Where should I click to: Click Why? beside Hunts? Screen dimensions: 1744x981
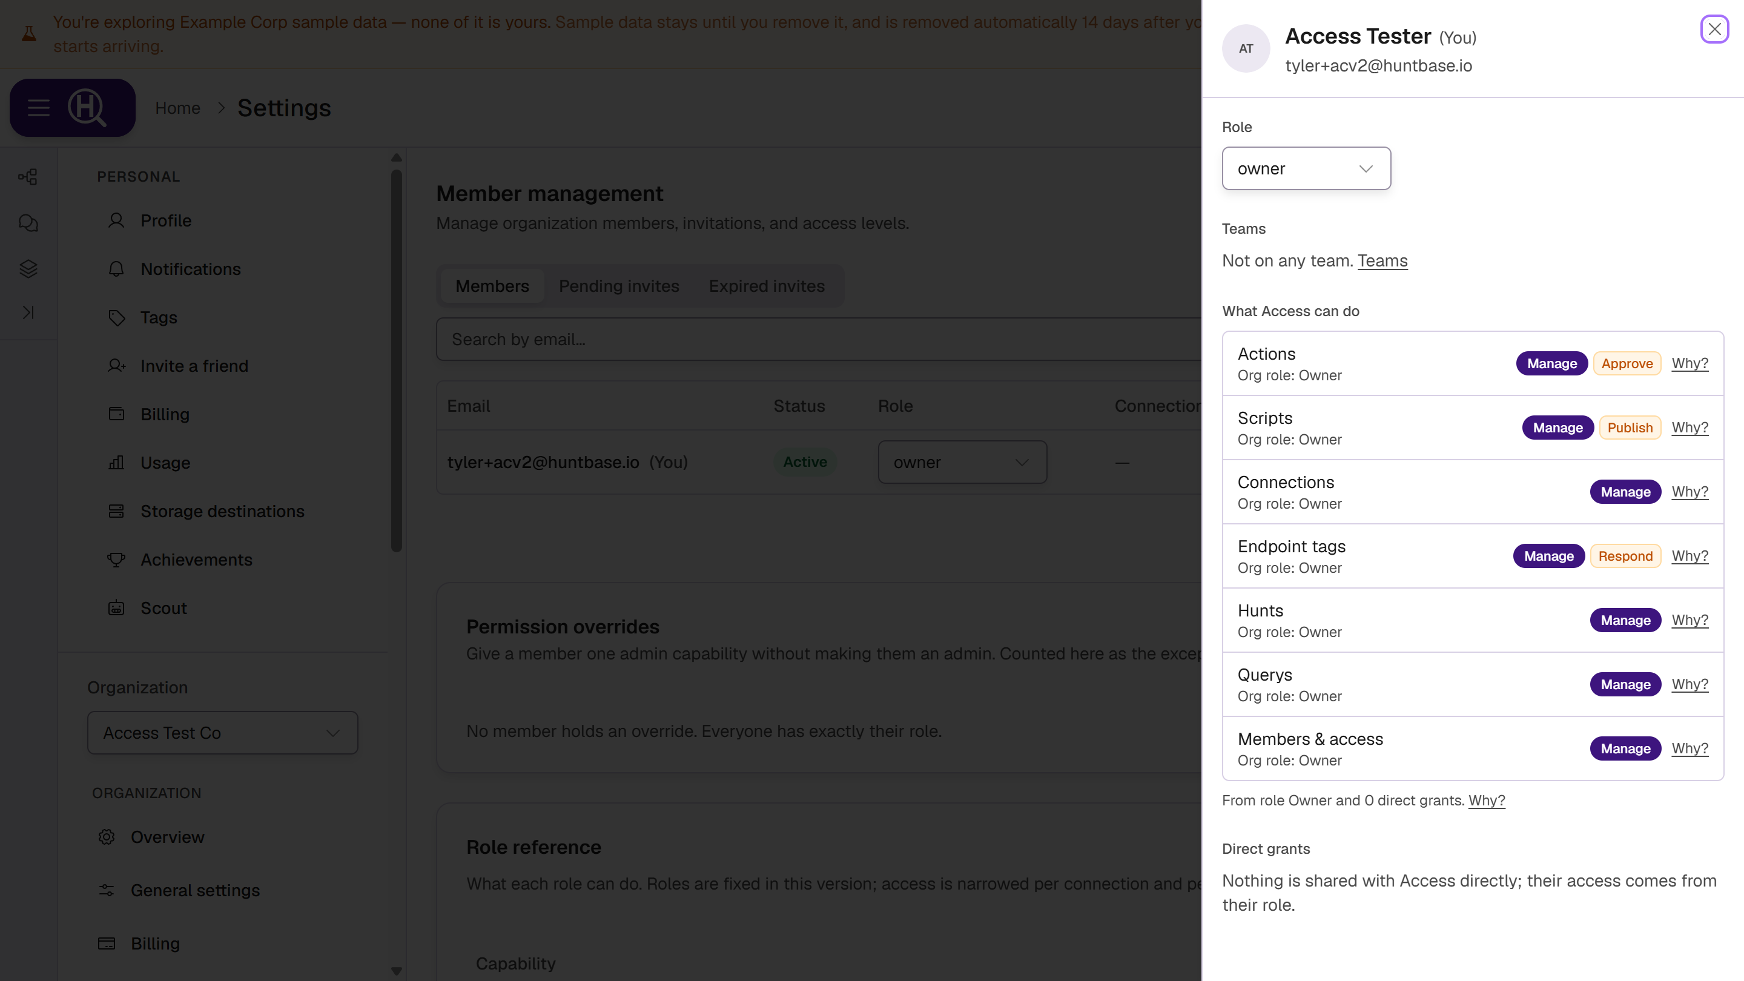point(1690,620)
